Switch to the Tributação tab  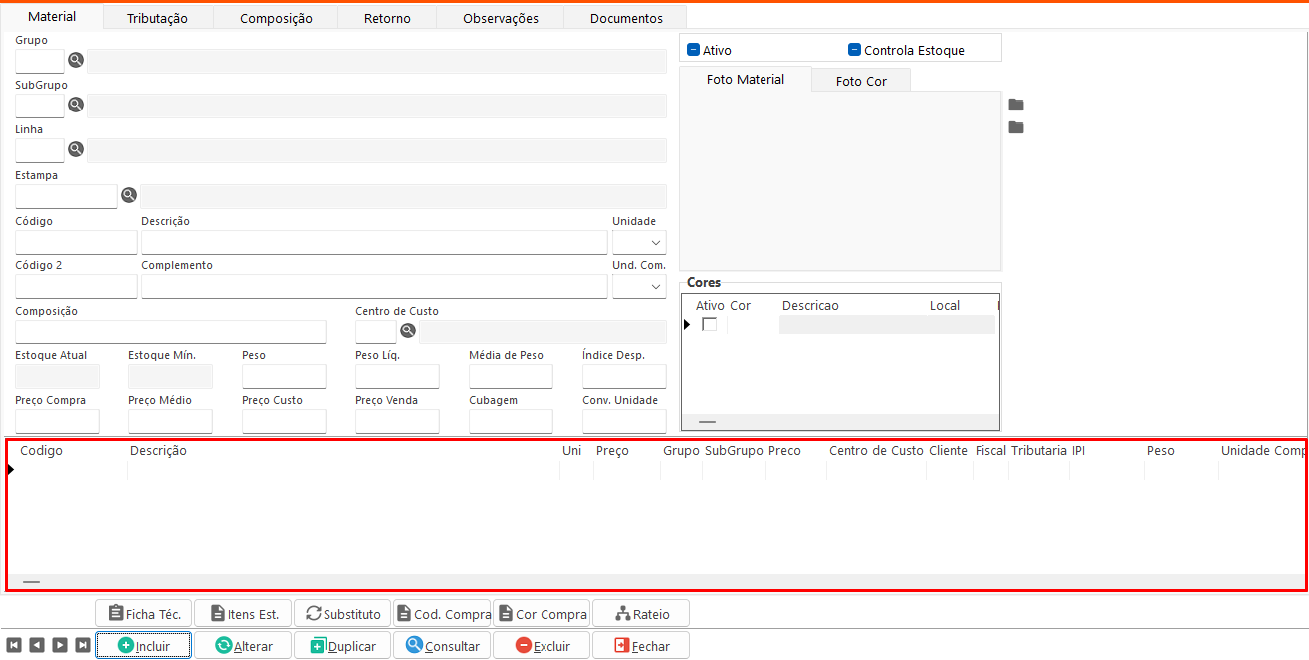[157, 18]
